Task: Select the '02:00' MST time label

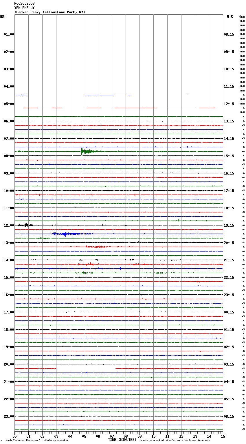Action: [9, 52]
